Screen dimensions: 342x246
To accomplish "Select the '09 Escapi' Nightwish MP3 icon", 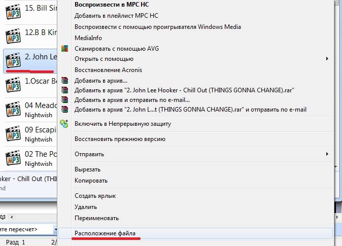I will 13,134.
